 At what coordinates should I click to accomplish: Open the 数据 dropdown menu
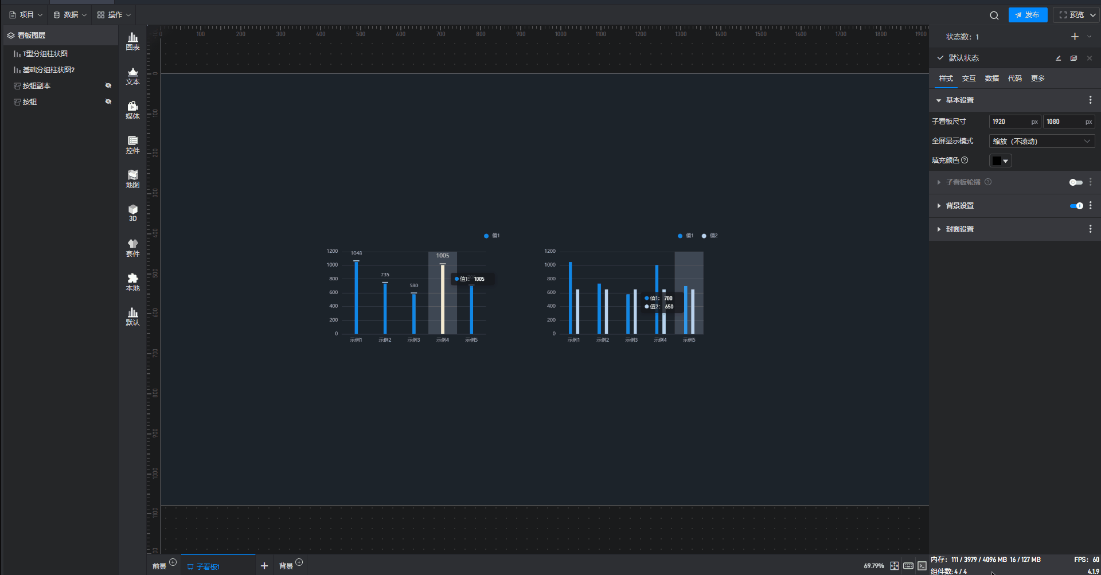pyautogui.click(x=70, y=15)
